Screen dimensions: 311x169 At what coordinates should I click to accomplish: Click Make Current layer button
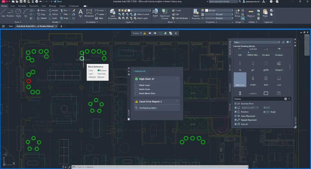click(x=141, y=14)
